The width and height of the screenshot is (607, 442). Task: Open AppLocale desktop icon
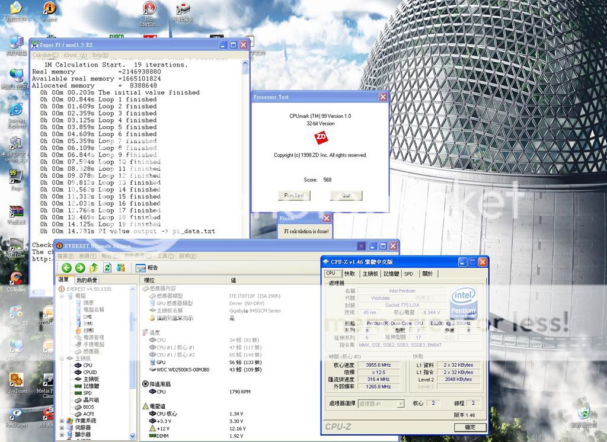click(x=16, y=348)
